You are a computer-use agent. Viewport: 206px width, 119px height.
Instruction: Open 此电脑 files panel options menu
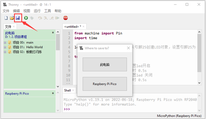53,33
